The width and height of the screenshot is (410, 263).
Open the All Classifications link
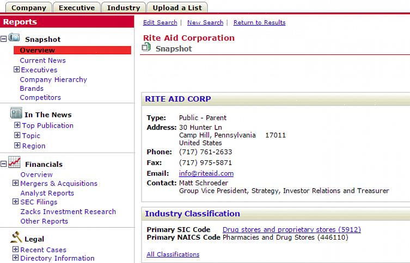pyautogui.click(x=173, y=254)
